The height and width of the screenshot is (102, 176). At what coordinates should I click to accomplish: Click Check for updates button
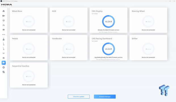click(79, 97)
